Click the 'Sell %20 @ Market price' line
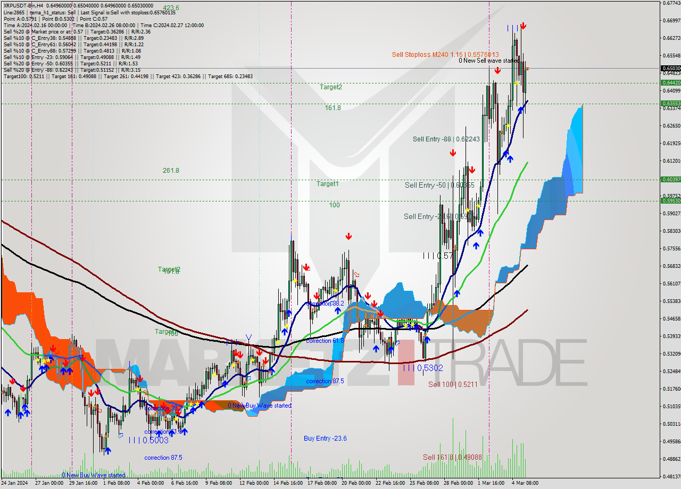 [77, 31]
